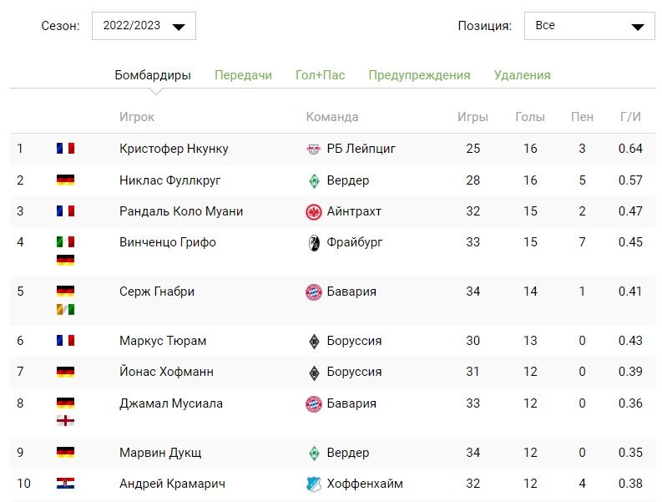Select the Предупреждения tab

(419, 75)
